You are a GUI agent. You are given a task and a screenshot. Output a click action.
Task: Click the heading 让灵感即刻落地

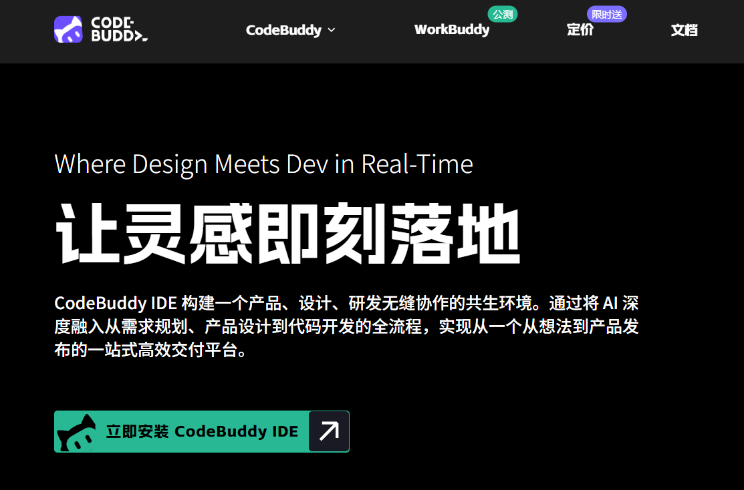coord(288,233)
